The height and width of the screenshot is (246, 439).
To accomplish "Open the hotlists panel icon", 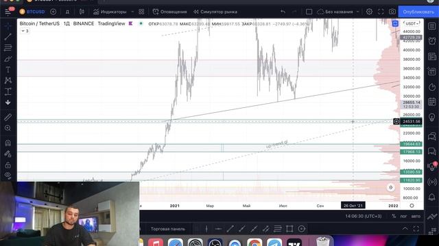I will pyautogui.click(x=432, y=87).
